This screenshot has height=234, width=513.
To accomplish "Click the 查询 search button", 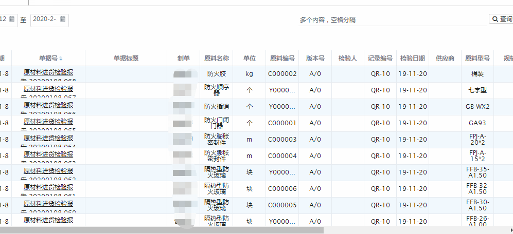I will pyautogui.click(x=501, y=19).
